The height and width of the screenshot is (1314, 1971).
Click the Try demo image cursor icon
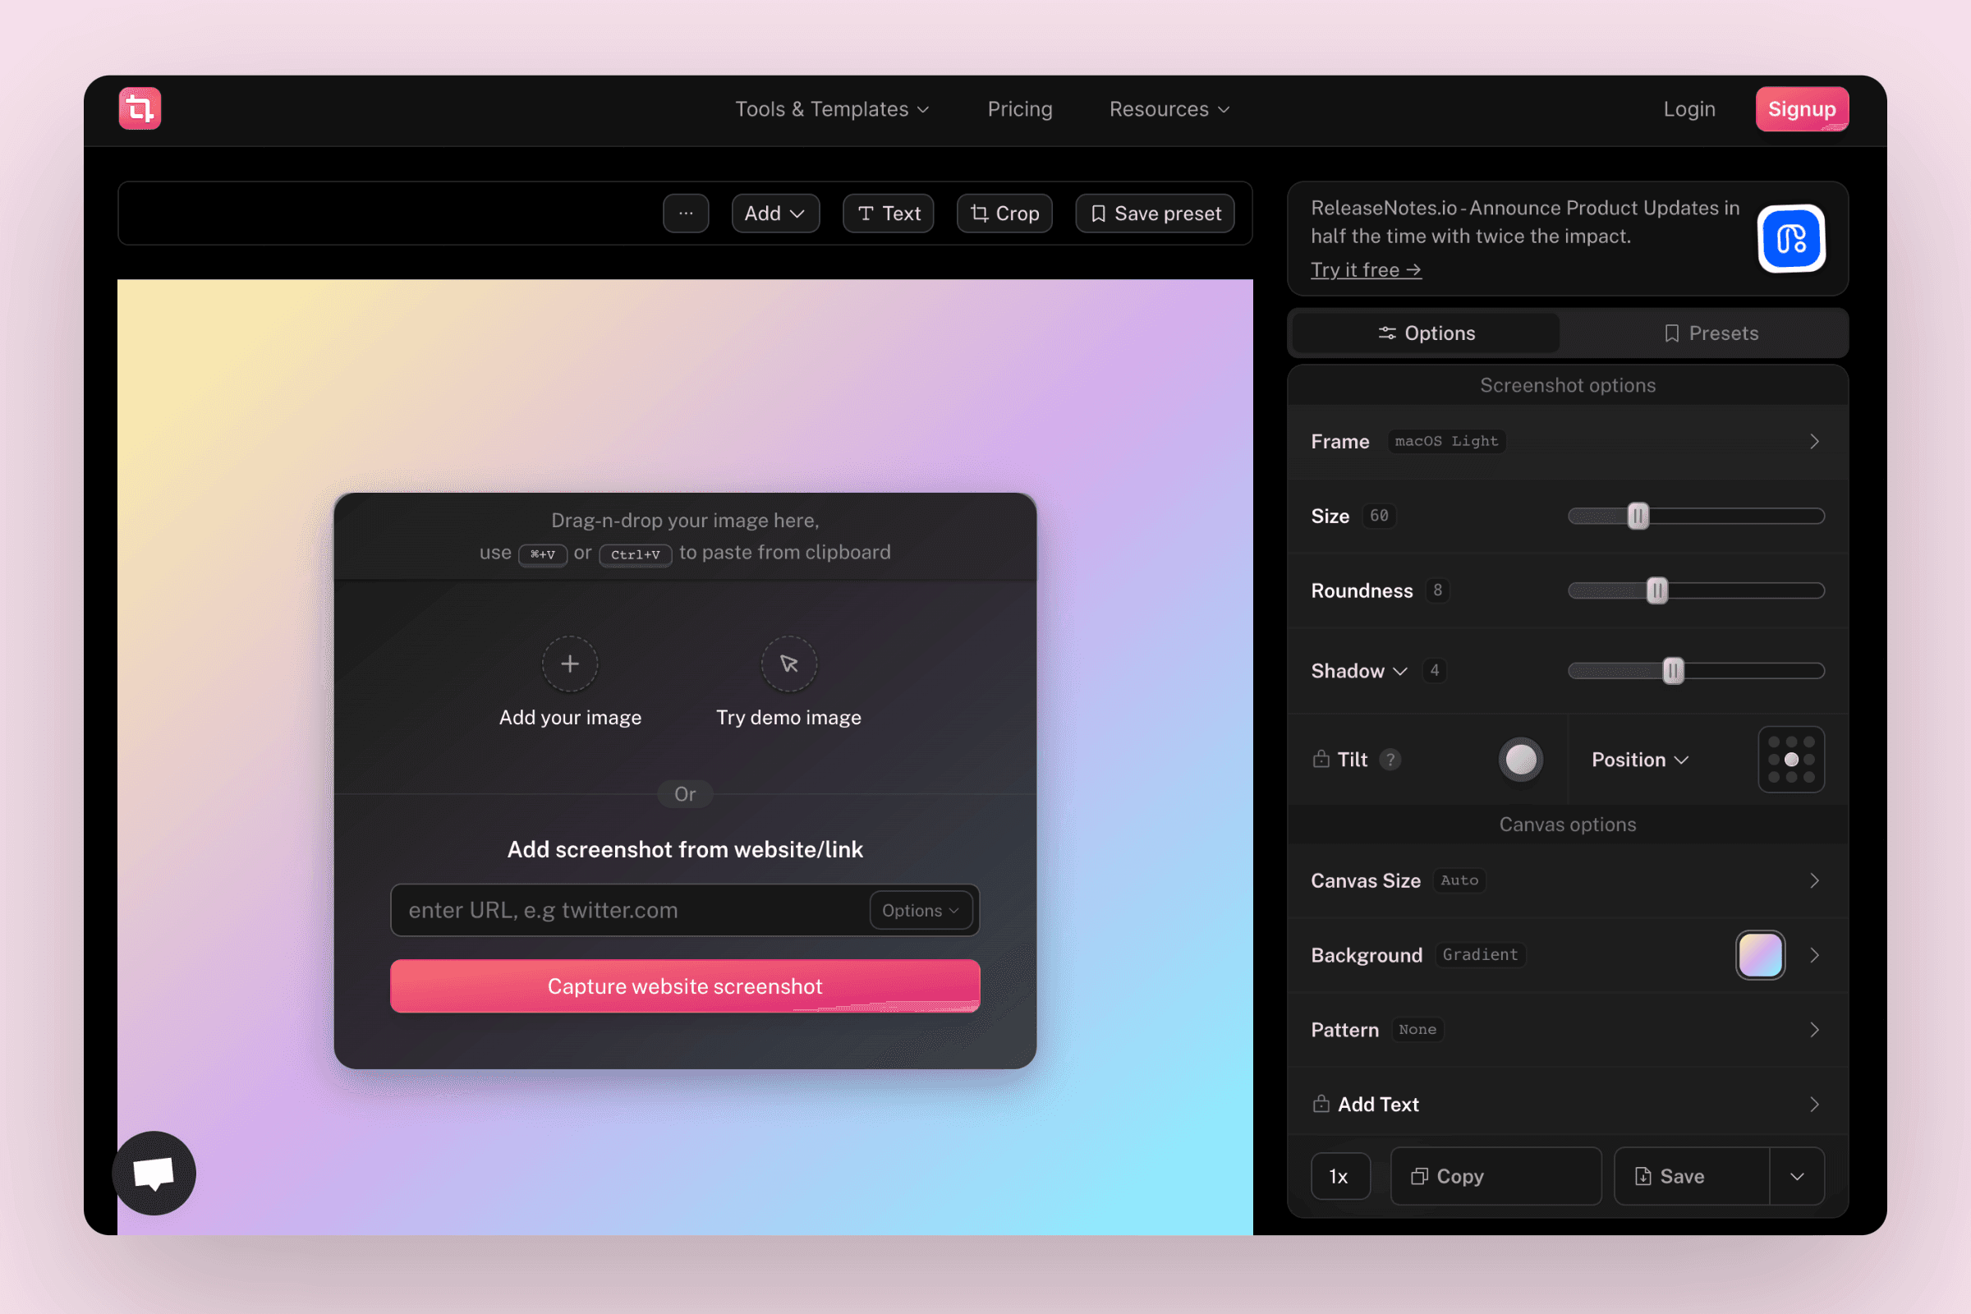tap(788, 664)
